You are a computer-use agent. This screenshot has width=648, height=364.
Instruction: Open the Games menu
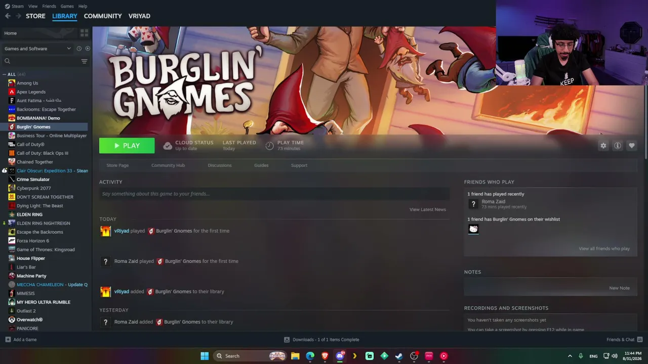point(67,6)
